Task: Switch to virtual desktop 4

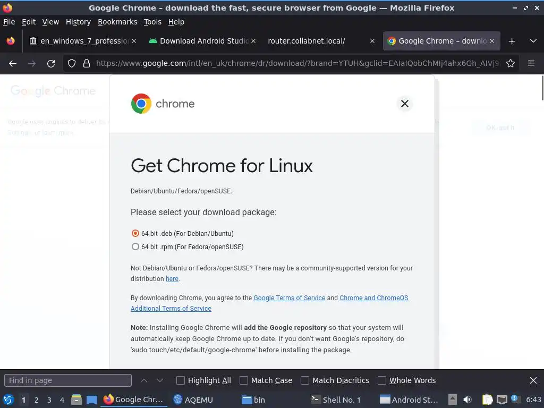Action: (x=62, y=400)
